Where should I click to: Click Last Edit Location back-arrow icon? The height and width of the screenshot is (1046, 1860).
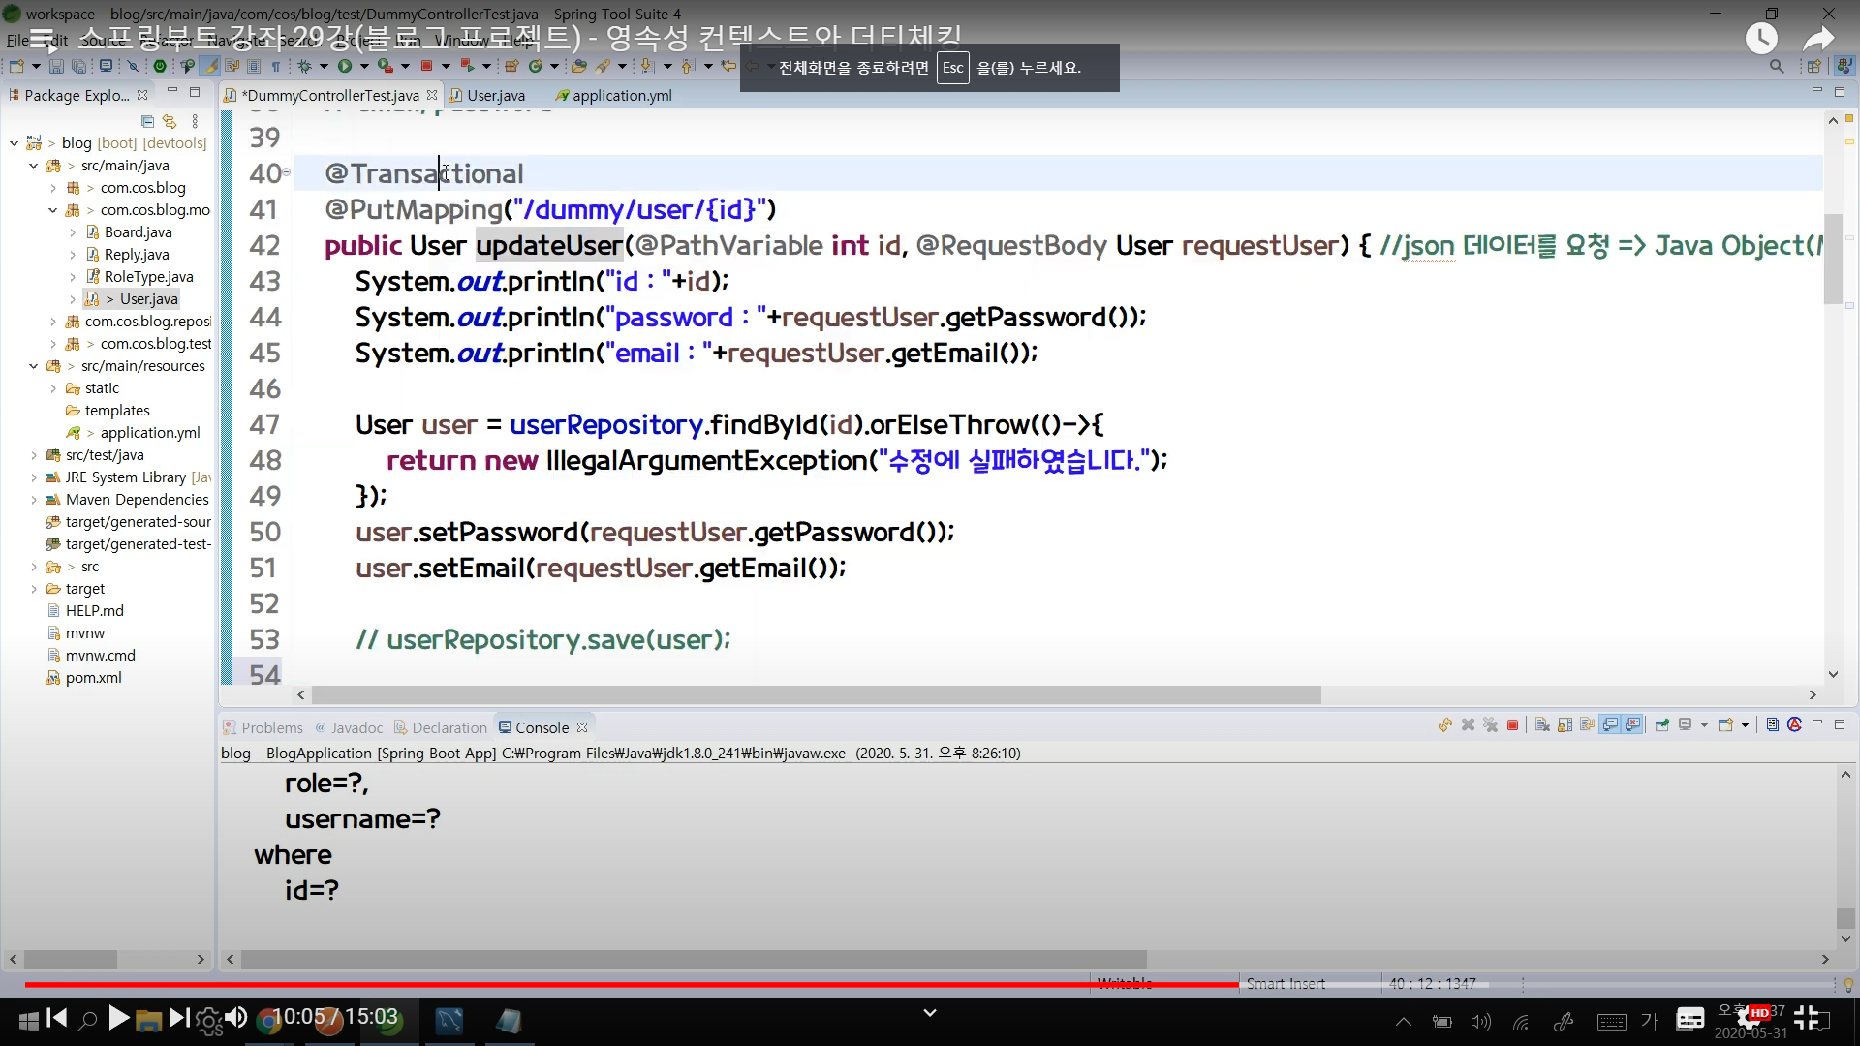(728, 66)
